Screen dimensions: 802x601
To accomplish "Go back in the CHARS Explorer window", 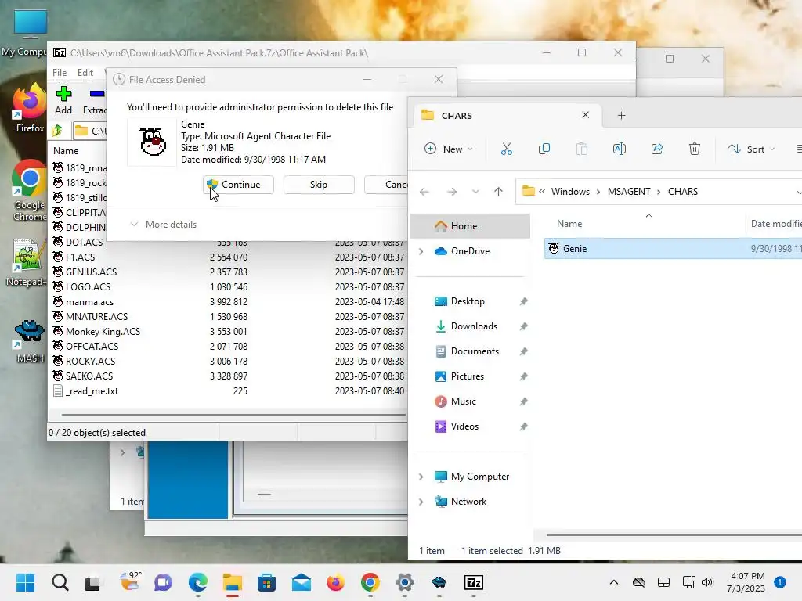I will click(424, 192).
